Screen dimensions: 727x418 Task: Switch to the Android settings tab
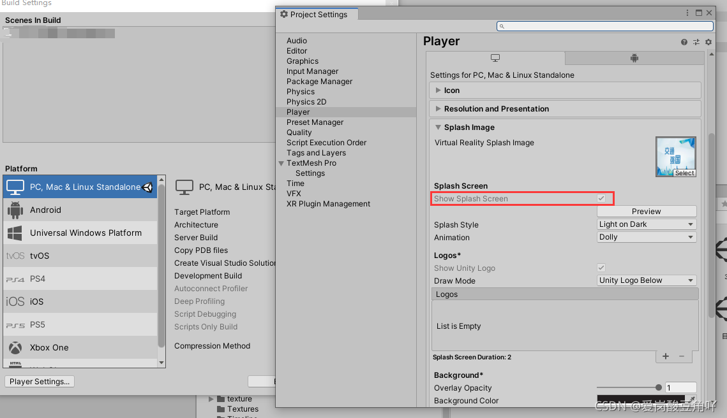(634, 59)
